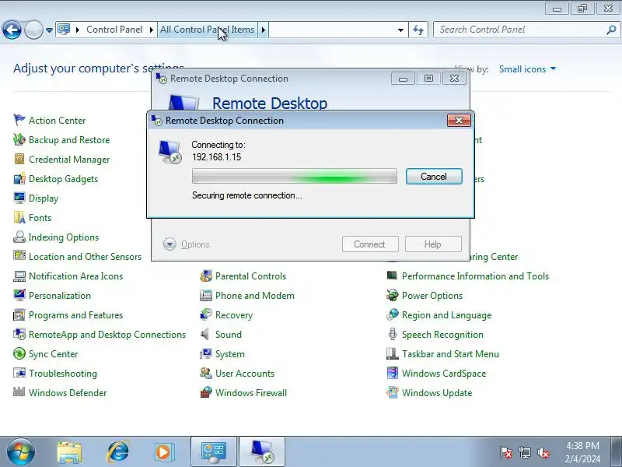
Task: Open the Windows Update icon
Action: coord(393,392)
